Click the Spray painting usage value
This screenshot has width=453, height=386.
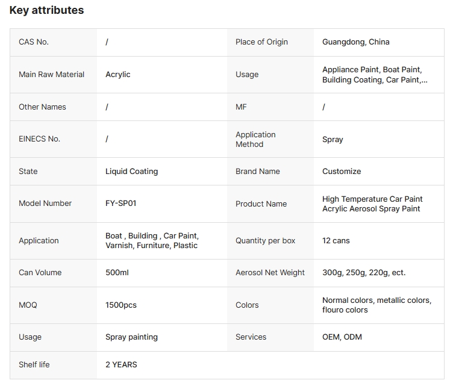click(x=131, y=337)
